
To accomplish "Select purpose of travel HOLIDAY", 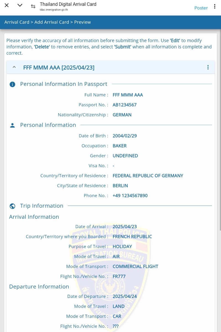I will (x=122, y=247).
